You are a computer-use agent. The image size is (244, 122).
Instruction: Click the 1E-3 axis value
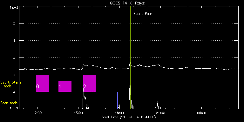(x=14, y=7)
